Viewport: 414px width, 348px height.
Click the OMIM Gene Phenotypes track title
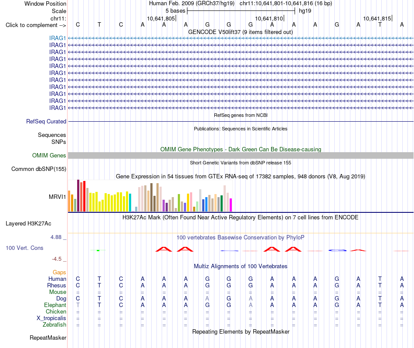[x=241, y=149]
